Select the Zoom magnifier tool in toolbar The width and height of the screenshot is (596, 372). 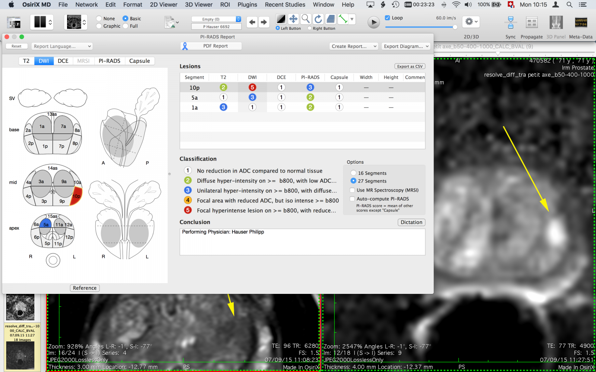305,19
